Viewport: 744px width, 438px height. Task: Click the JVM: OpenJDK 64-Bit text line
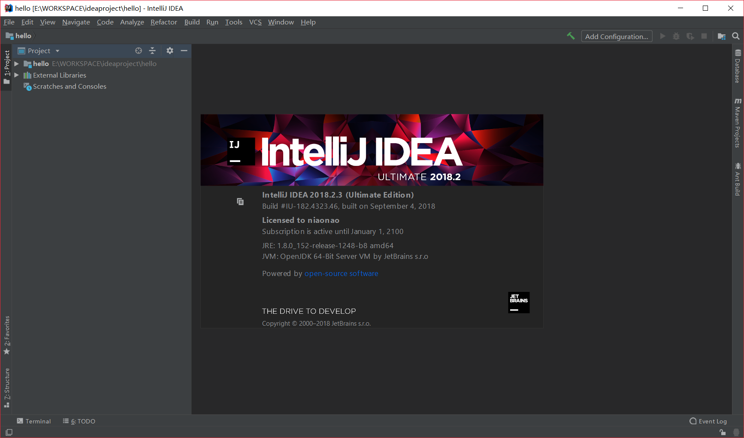pos(345,256)
